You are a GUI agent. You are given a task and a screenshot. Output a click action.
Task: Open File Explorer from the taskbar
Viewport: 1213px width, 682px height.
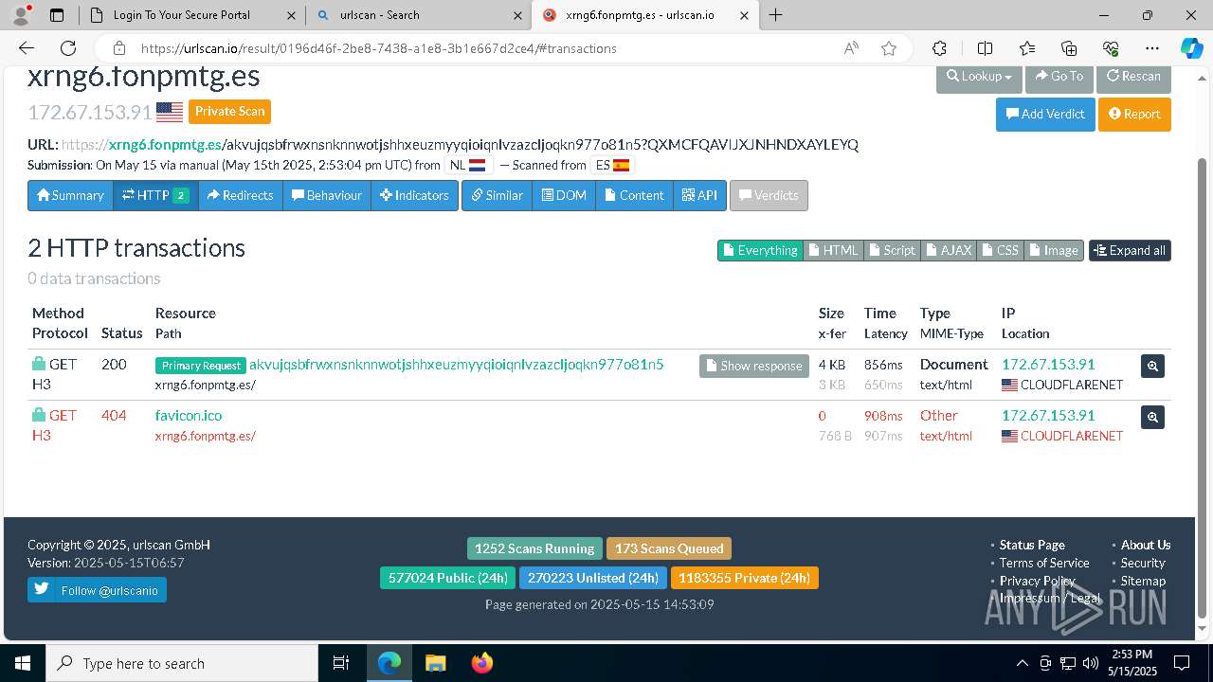pyautogui.click(x=435, y=663)
